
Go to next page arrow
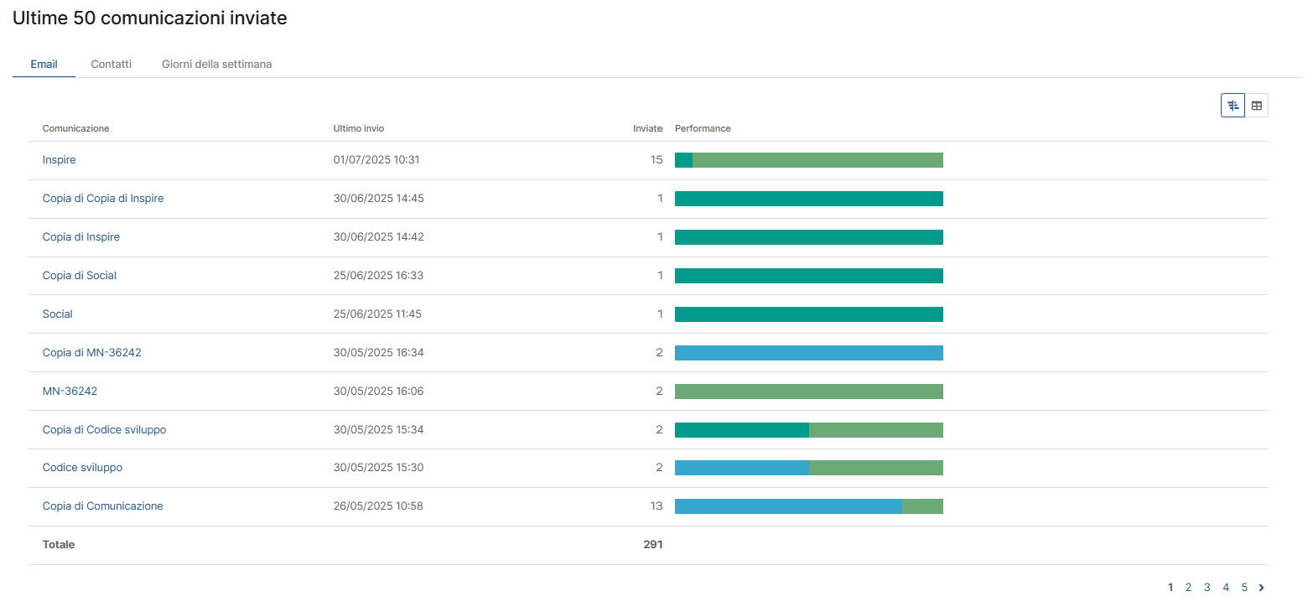click(x=1262, y=588)
